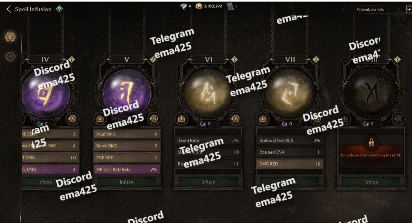Click exit icon at top right corner

point(408,10)
